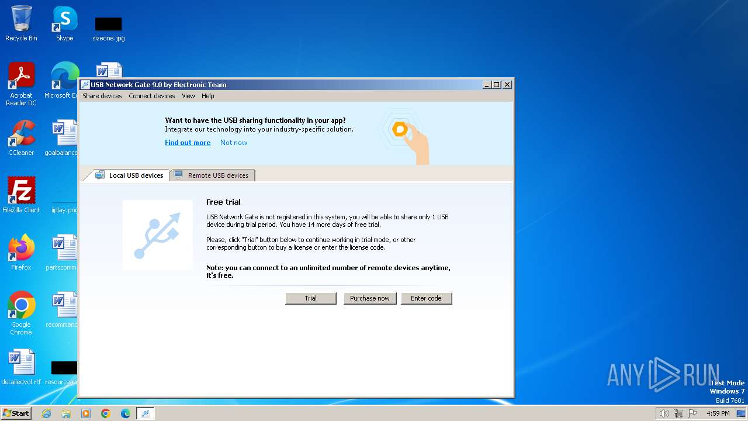Click the Start button
Screen dimensions: 748x421
(x=16, y=413)
